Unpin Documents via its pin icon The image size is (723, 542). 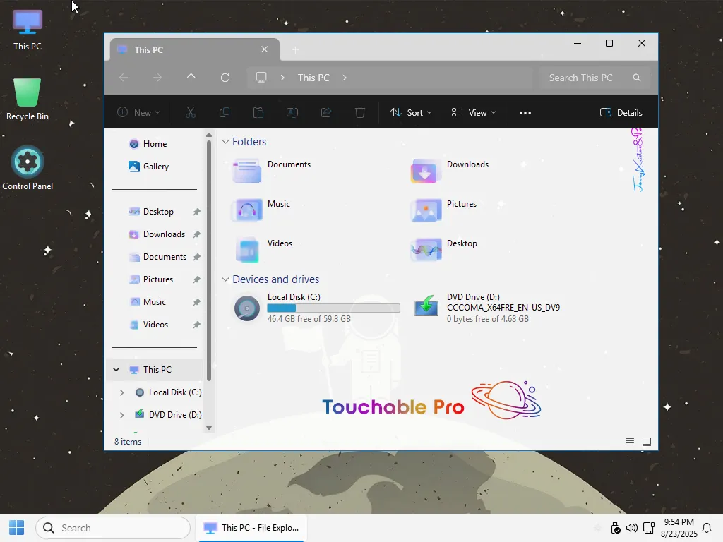coord(196,257)
